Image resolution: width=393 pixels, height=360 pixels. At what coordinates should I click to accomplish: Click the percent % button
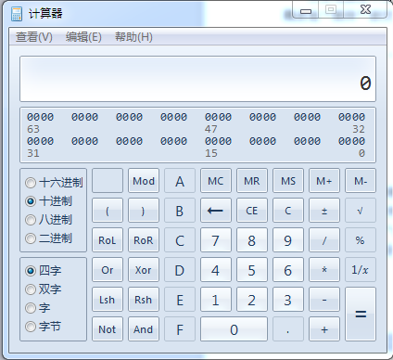[x=361, y=240]
